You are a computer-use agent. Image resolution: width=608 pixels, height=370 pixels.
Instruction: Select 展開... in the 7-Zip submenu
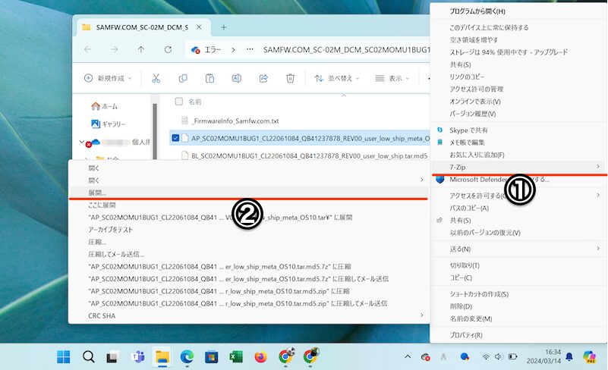98,193
